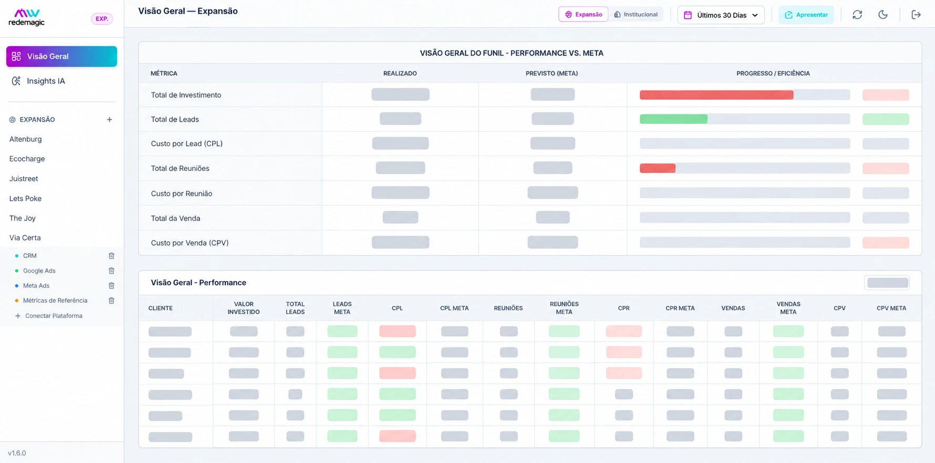Open the Últimos 30 Dias date dropdown

click(721, 15)
